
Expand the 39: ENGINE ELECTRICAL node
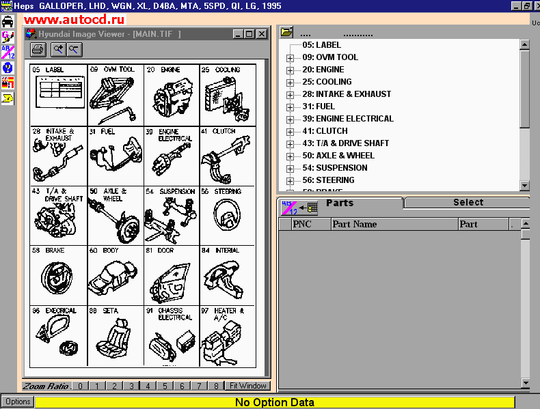(290, 119)
